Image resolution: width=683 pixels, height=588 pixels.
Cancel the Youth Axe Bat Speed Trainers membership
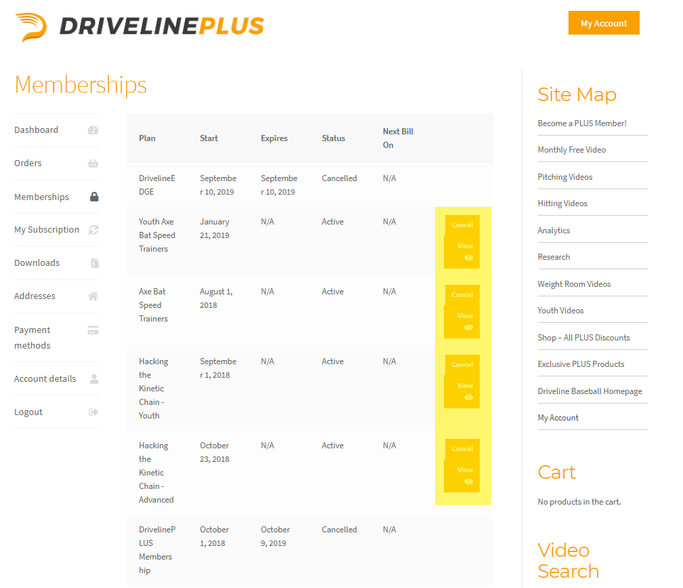[462, 225]
